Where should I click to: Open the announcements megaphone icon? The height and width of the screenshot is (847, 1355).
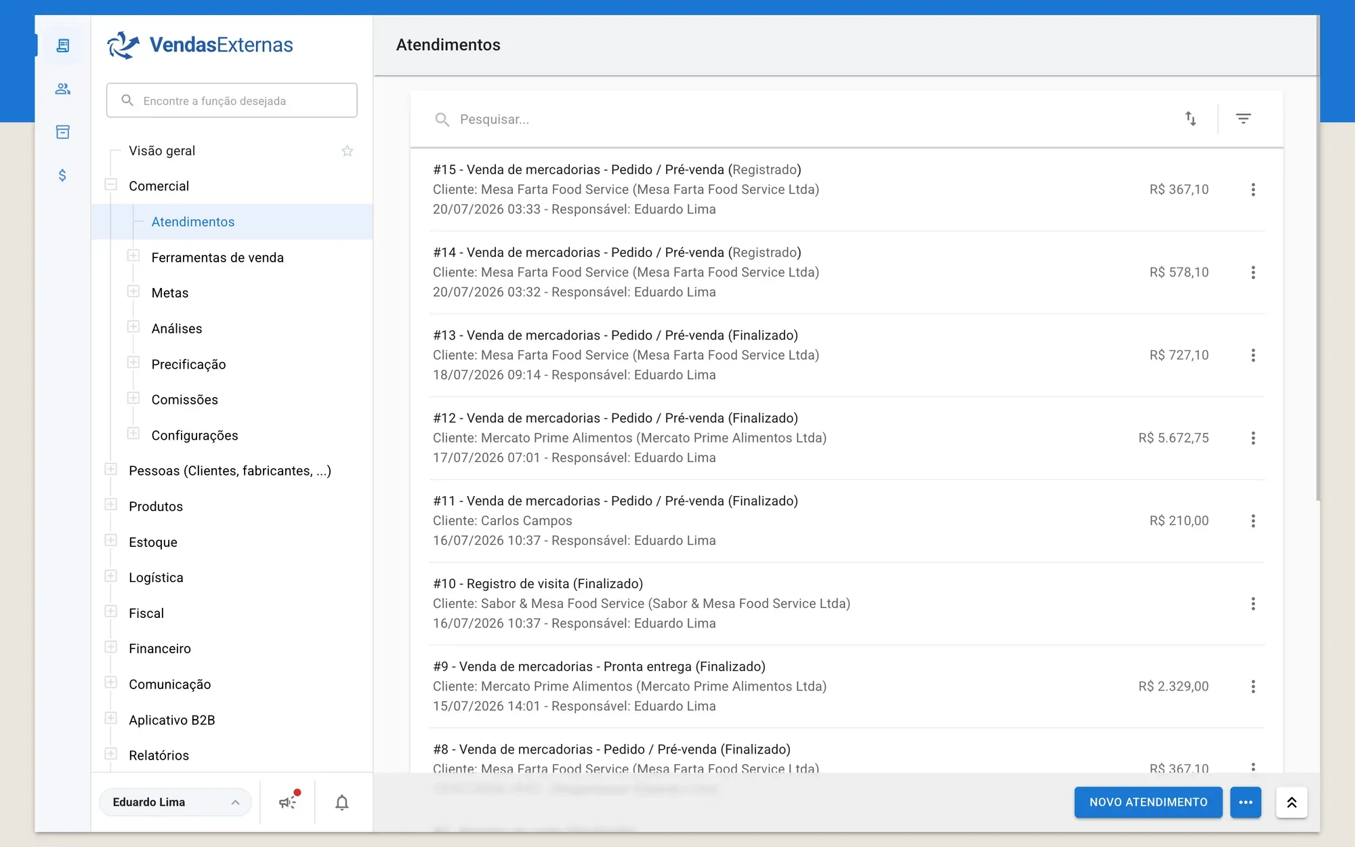coord(288,802)
